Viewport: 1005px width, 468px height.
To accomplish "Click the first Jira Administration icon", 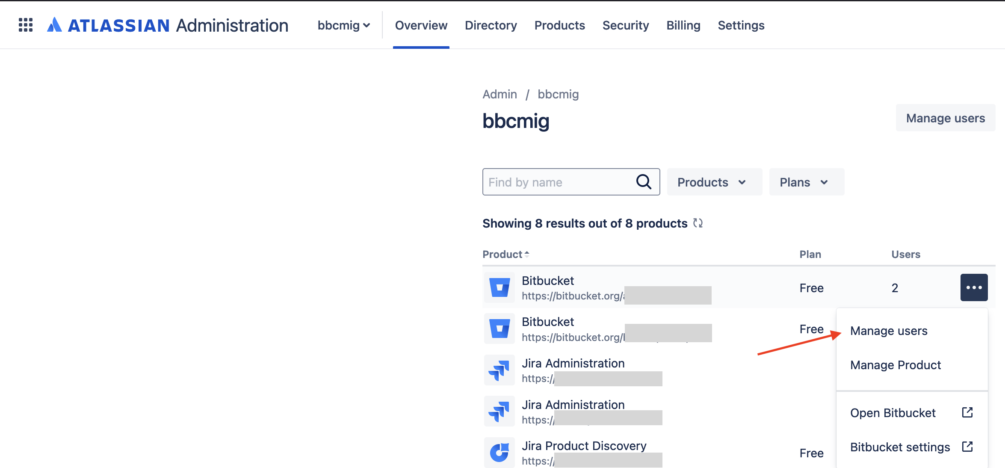I will tap(500, 370).
